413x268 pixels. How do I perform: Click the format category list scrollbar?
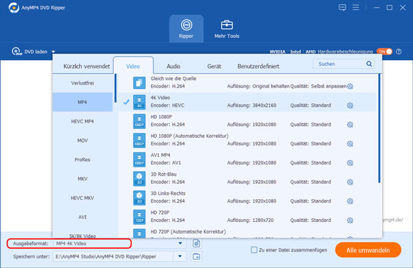tap(116, 89)
